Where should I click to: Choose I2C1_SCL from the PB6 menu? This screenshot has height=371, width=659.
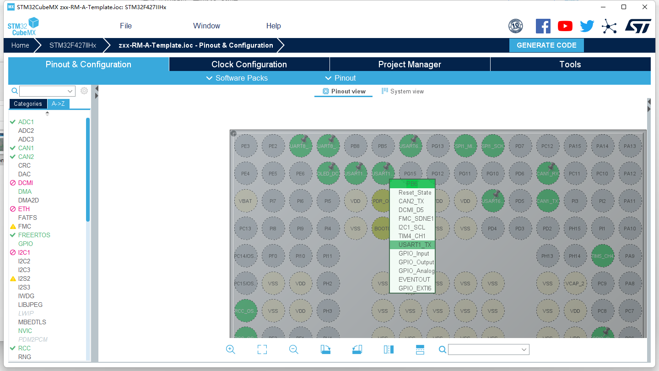coord(412,227)
